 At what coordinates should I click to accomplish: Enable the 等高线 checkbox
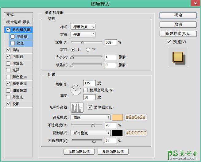tap(13, 37)
